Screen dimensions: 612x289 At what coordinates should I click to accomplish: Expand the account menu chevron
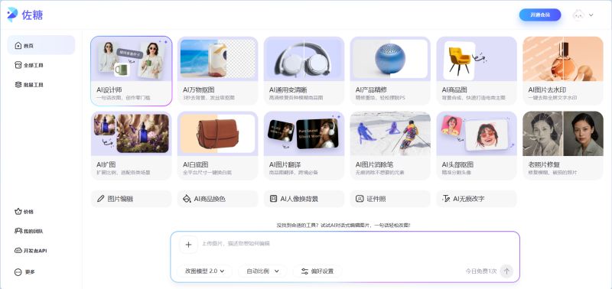tap(591, 15)
